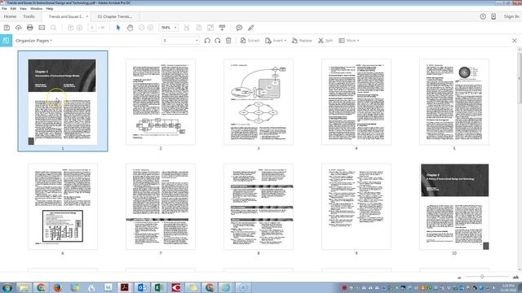Rotate selected page counterclockwise
This screenshot has height=293, width=522.
207,41
